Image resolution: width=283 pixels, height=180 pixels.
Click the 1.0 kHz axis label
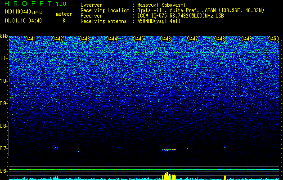tap(4, 81)
